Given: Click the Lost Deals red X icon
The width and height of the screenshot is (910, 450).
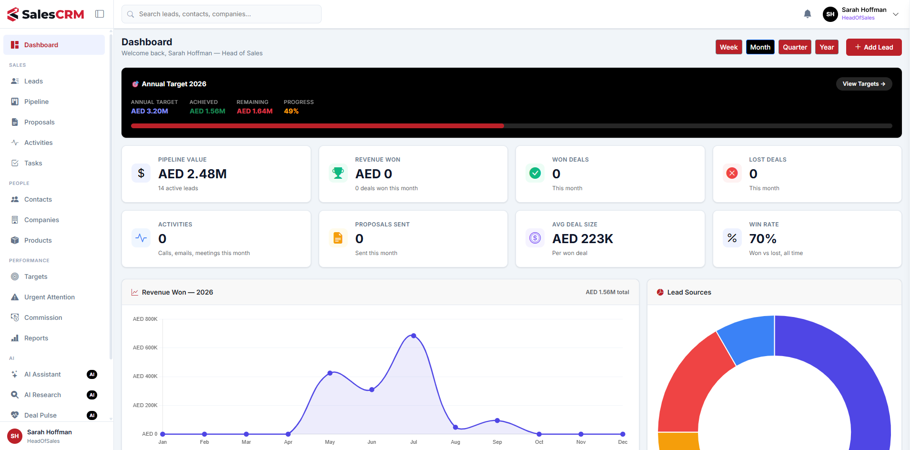Looking at the screenshot, I should coord(732,173).
